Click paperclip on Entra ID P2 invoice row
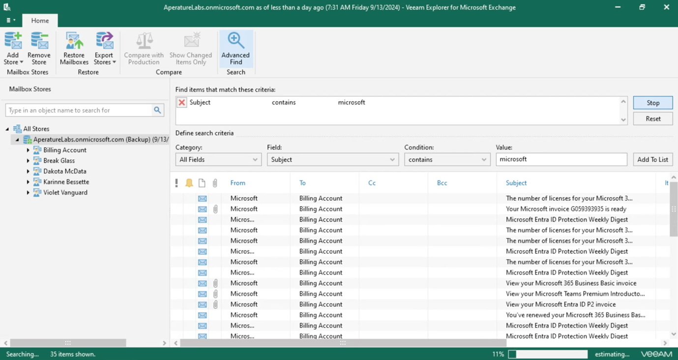Screen dimensions: 678x360 pos(215,304)
